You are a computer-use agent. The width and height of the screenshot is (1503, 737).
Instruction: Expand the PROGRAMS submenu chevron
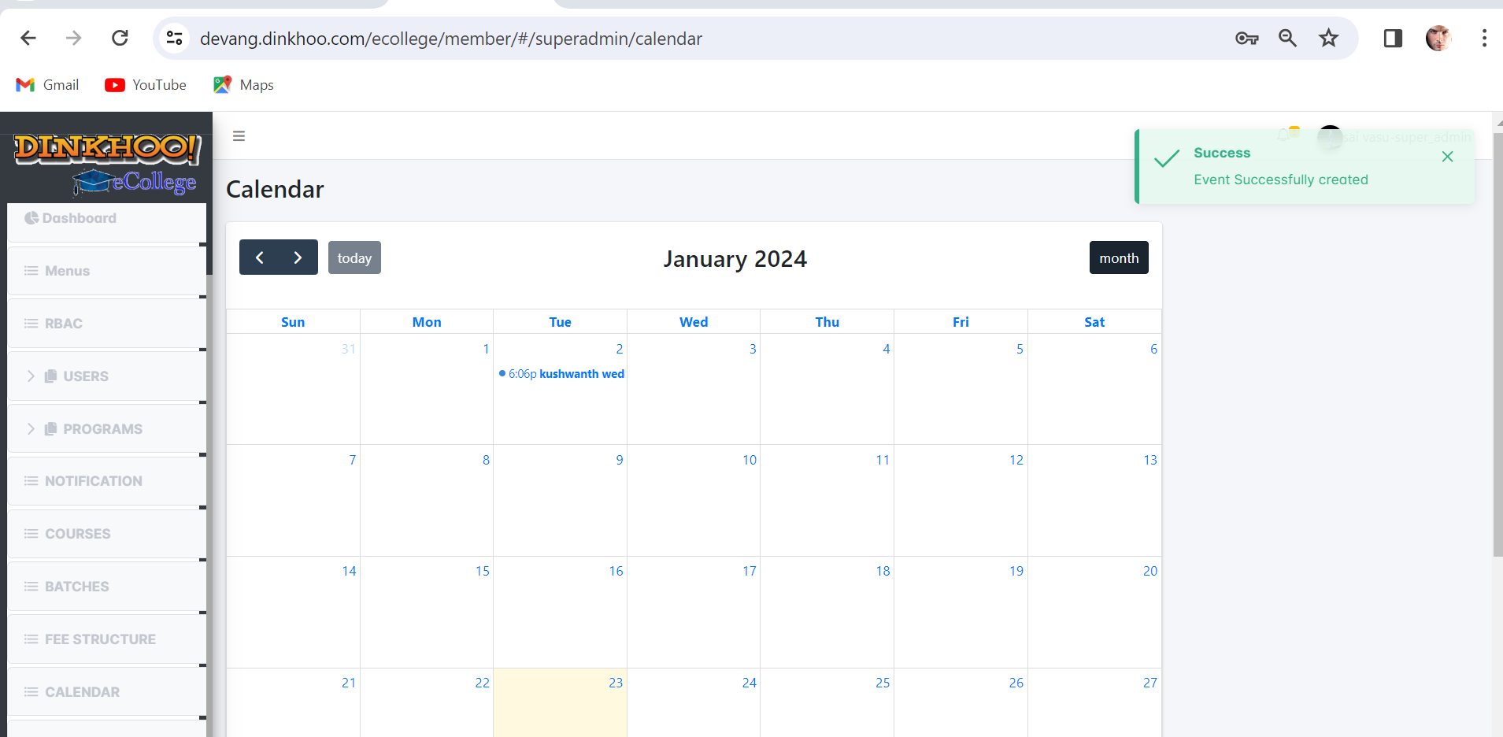[x=31, y=429]
